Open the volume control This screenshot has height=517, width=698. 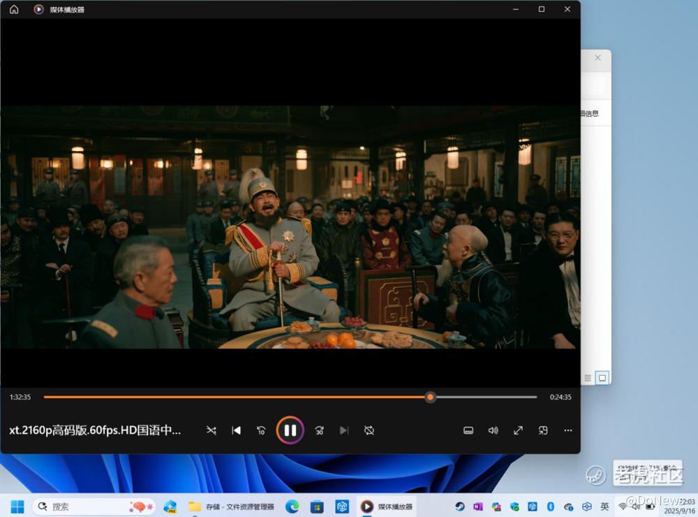pos(493,430)
